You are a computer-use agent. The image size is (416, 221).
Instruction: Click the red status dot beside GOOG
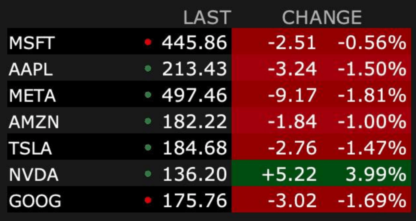(x=148, y=200)
